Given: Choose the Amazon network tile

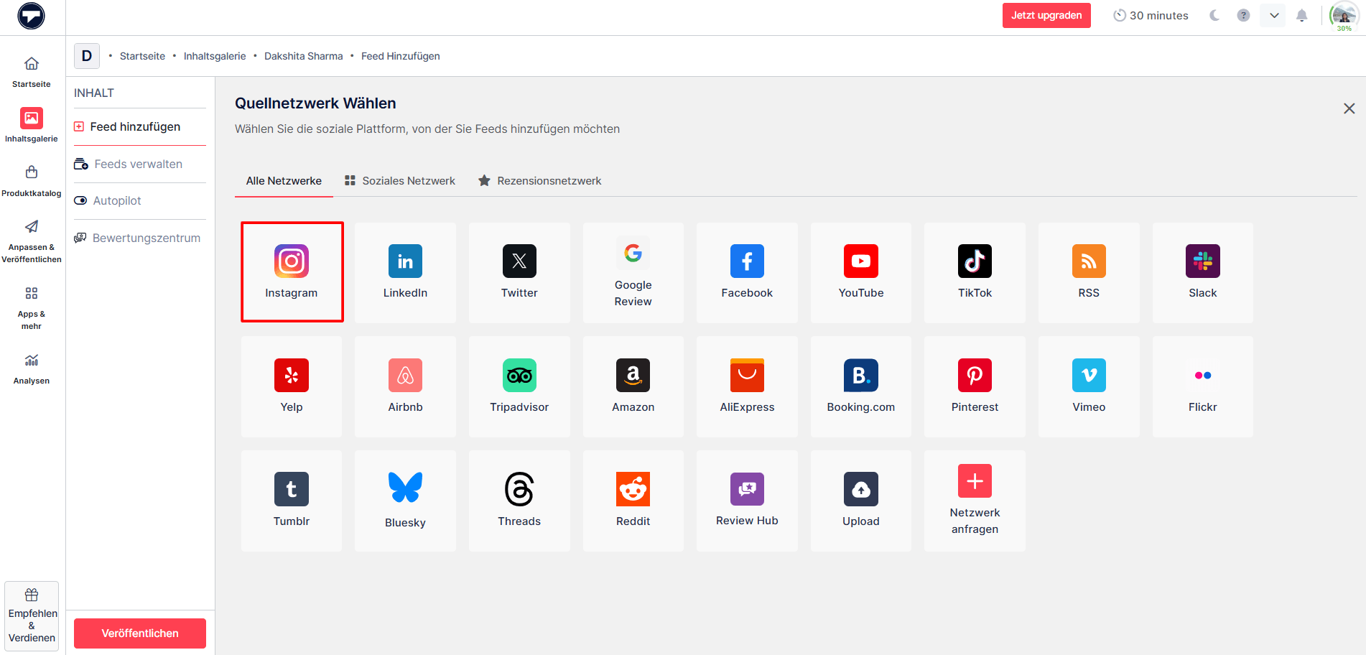Looking at the screenshot, I should click(x=633, y=386).
